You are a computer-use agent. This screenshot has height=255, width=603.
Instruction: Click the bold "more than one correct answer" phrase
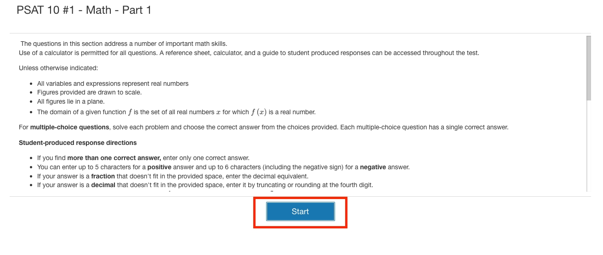tap(114, 158)
